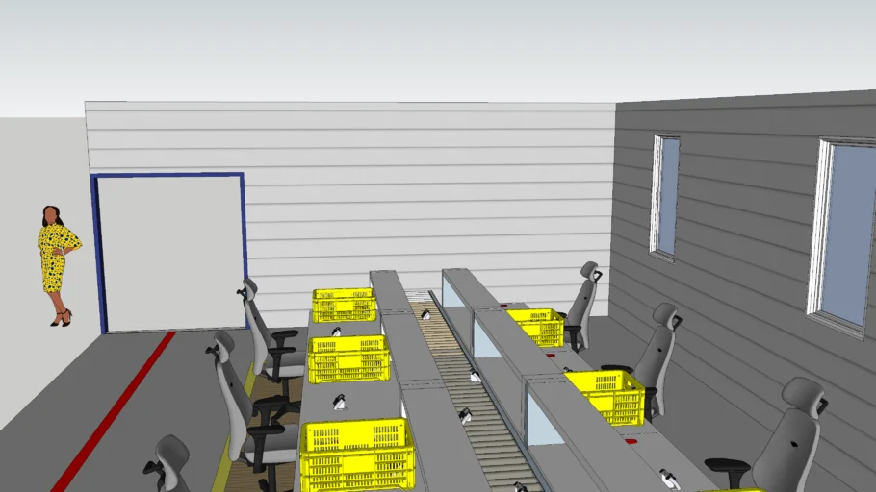The width and height of the screenshot is (876, 492).
Task: Select the rearmost yellow basket on left table
Action: [x=344, y=306]
